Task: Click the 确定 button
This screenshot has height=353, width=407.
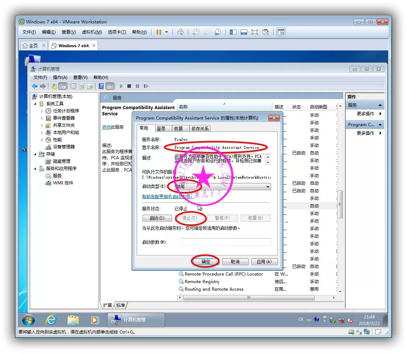Action: point(206,262)
